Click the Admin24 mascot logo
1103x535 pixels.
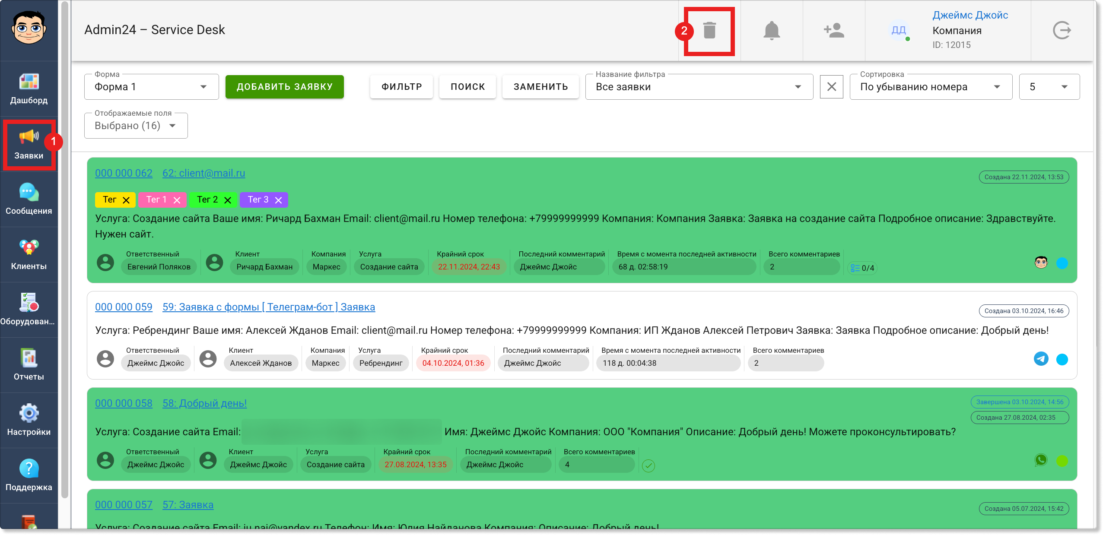point(29,28)
